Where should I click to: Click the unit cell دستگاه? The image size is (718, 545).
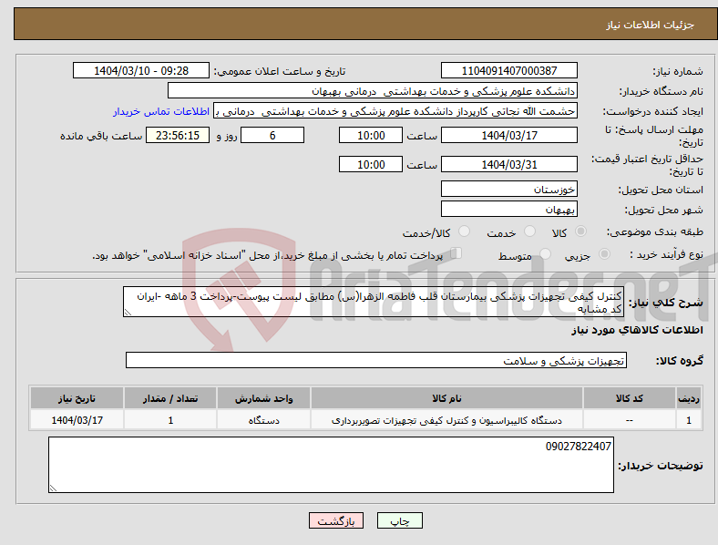point(263,420)
